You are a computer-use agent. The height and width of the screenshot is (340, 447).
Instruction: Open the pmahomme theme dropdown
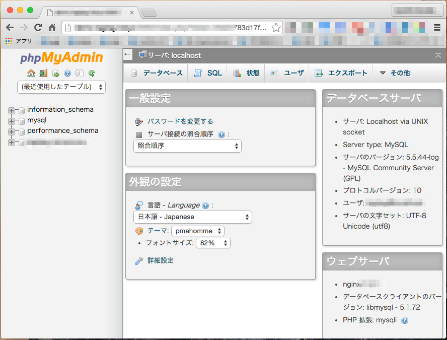pos(197,231)
